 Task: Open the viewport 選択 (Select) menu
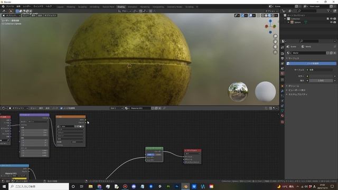(33, 15)
